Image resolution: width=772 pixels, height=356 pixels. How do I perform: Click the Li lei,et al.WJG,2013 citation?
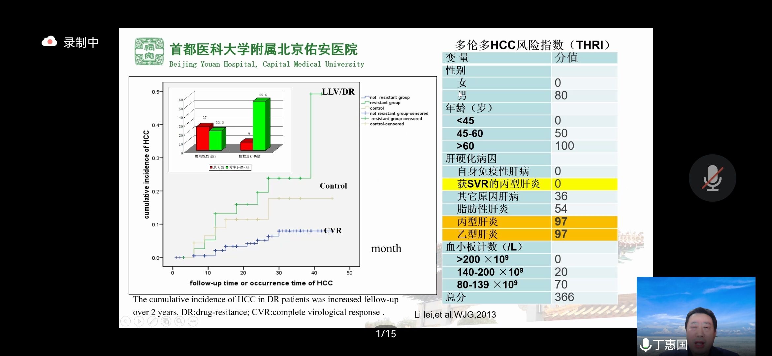(x=455, y=314)
